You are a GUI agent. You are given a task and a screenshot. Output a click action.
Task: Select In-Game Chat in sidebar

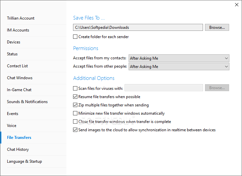click(19, 90)
